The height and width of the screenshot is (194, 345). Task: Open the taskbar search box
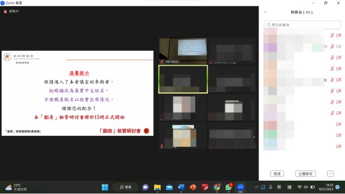click(x=126, y=187)
